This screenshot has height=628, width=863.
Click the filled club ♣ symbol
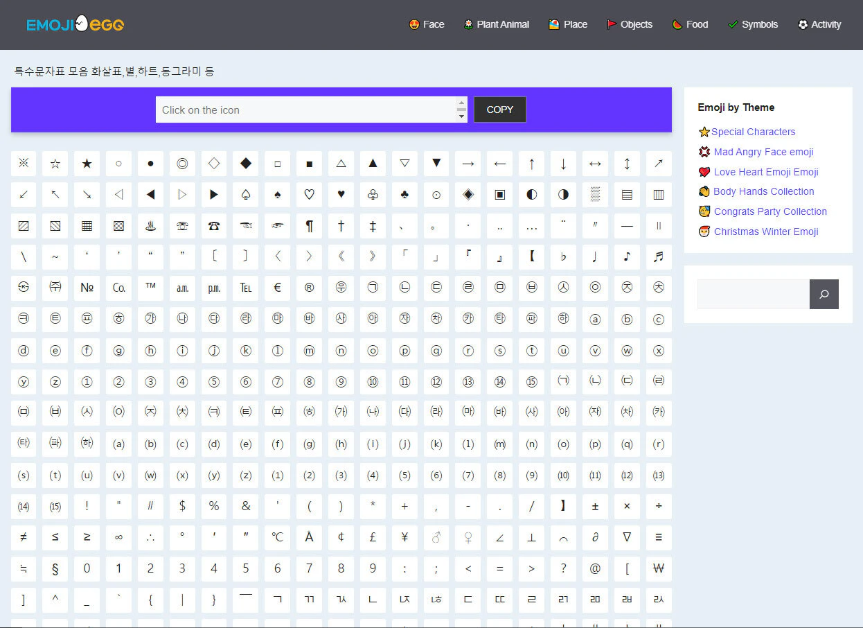coord(404,195)
